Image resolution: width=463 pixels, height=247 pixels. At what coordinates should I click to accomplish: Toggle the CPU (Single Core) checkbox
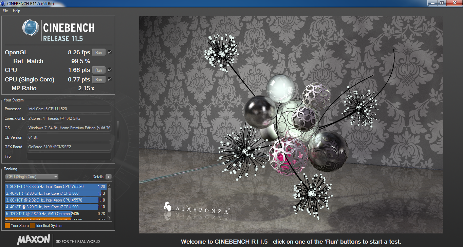pyautogui.click(x=110, y=79)
